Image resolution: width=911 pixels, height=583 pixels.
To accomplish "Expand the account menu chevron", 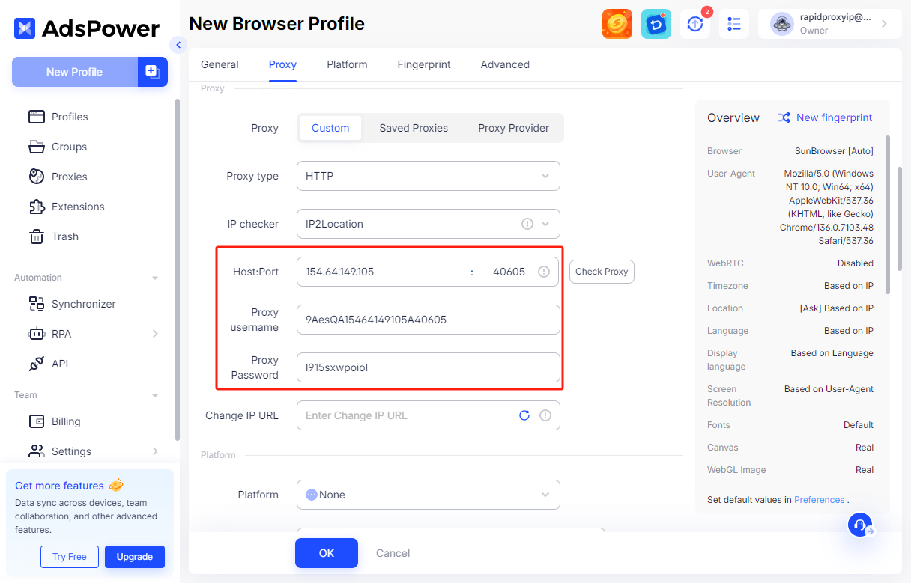I will point(884,24).
